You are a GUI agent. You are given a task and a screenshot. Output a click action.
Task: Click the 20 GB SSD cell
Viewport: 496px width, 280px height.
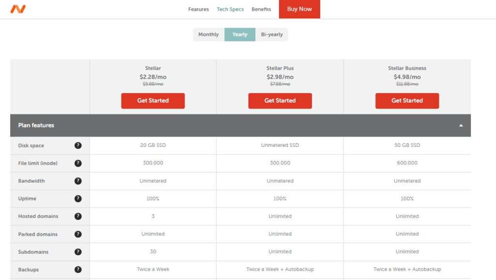pyautogui.click(x=153, y=145)
